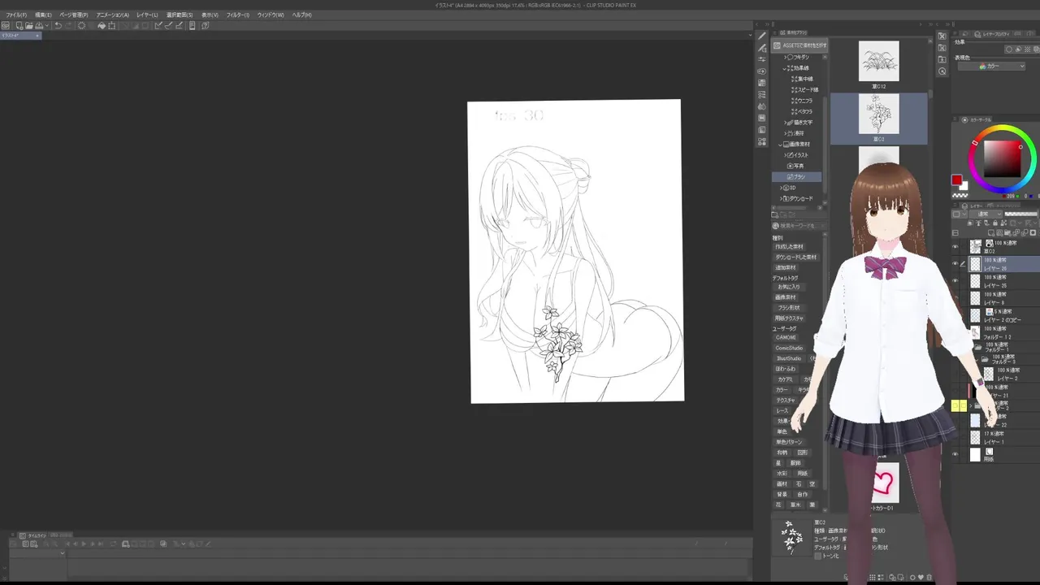
Task: Select the red main color swatch
Action: [x=957, y=180]
